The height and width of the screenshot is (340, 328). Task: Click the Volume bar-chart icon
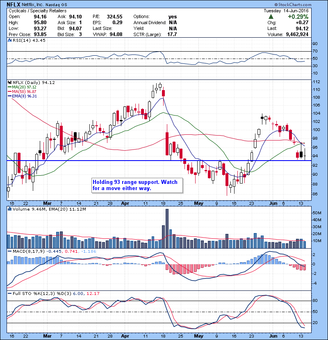[x=9, y=209]
